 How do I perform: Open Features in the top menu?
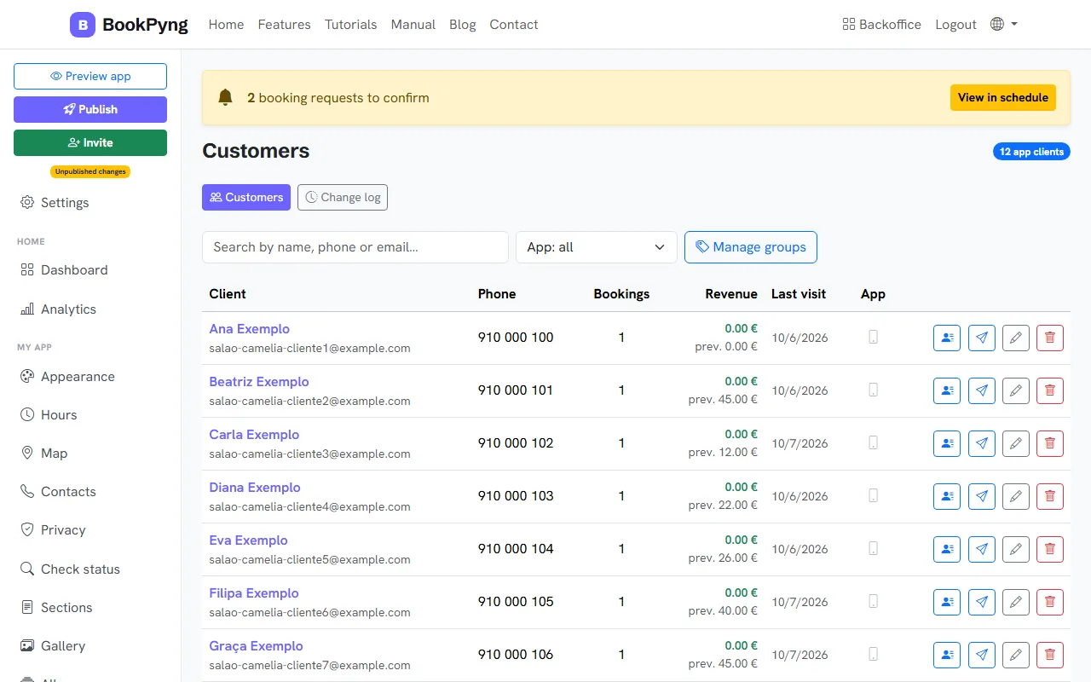click(284, 25)
